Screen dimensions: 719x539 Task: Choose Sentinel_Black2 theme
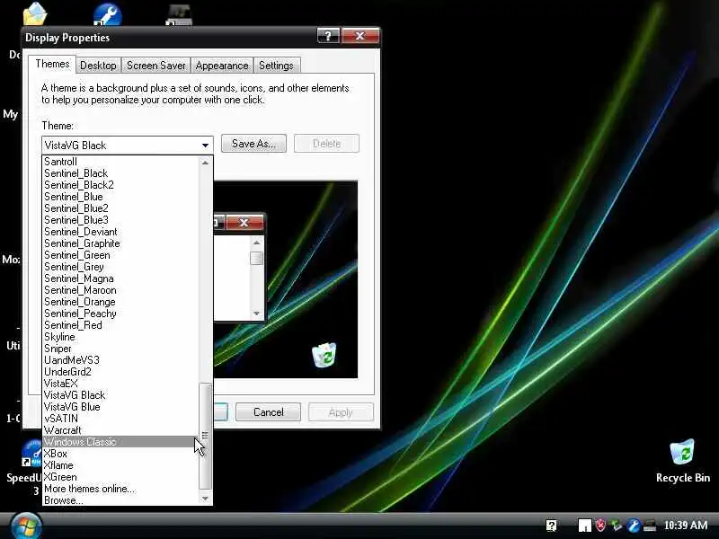click(x=121, y=185)
